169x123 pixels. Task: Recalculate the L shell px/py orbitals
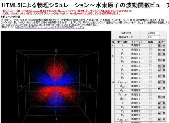pyautogui.click(x=161, y=60)
